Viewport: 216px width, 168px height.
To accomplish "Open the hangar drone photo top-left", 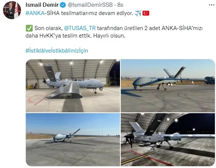I will [73, 86].
